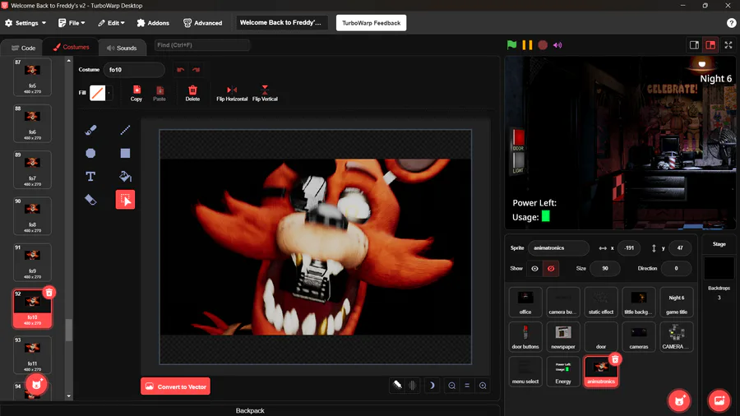
Task: Undo last costume edit
Action: (180, 70)
